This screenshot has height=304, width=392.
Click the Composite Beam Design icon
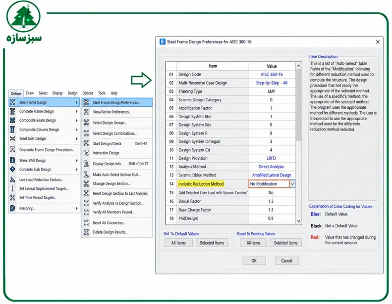pyautogui.click(x=12, y=120)
